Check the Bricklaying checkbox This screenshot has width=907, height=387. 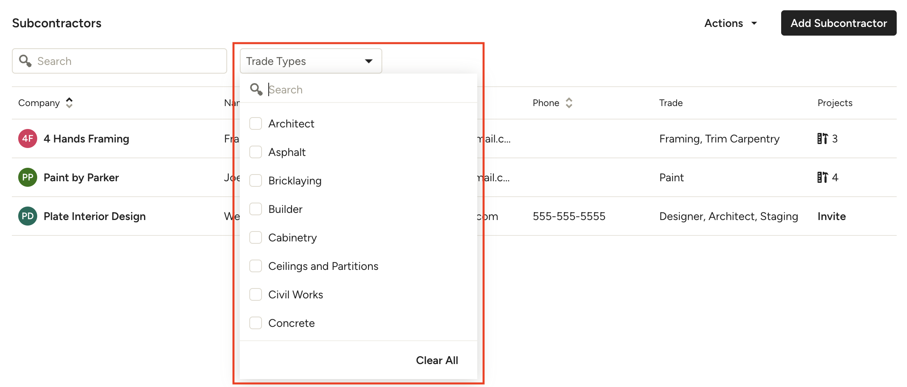pyautogui.click(x=256, y=180)
